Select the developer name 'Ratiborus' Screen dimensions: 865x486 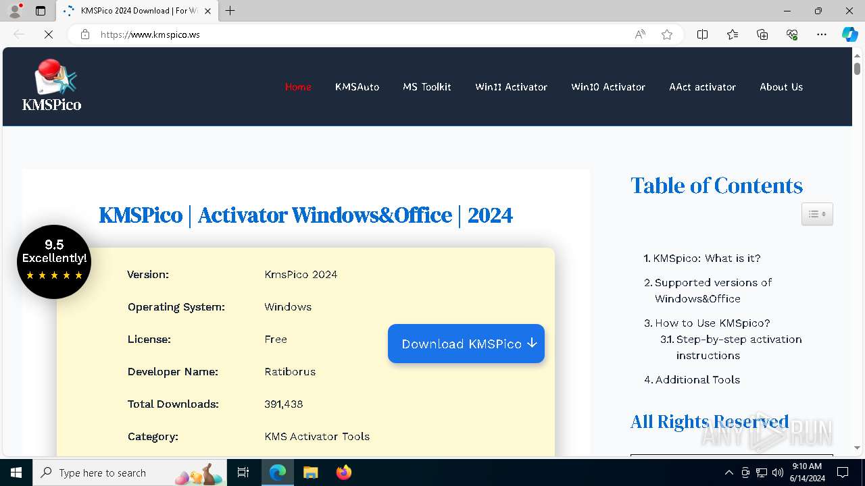(290, 371)
